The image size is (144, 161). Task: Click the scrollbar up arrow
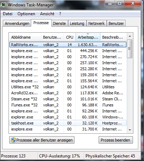[x=130, y=36]
